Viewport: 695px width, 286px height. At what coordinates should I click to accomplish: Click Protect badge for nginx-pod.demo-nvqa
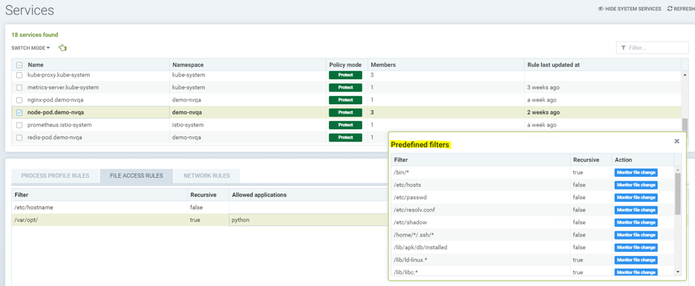tap(345, 100)
